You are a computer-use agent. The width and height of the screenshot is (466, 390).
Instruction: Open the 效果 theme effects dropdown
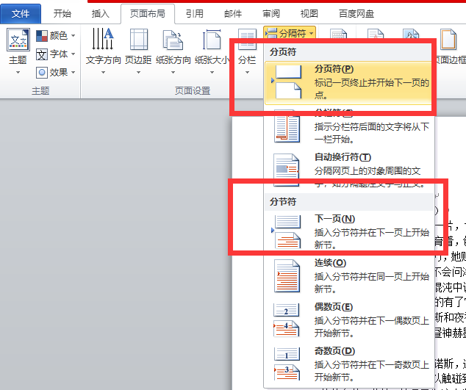(56, 72)
